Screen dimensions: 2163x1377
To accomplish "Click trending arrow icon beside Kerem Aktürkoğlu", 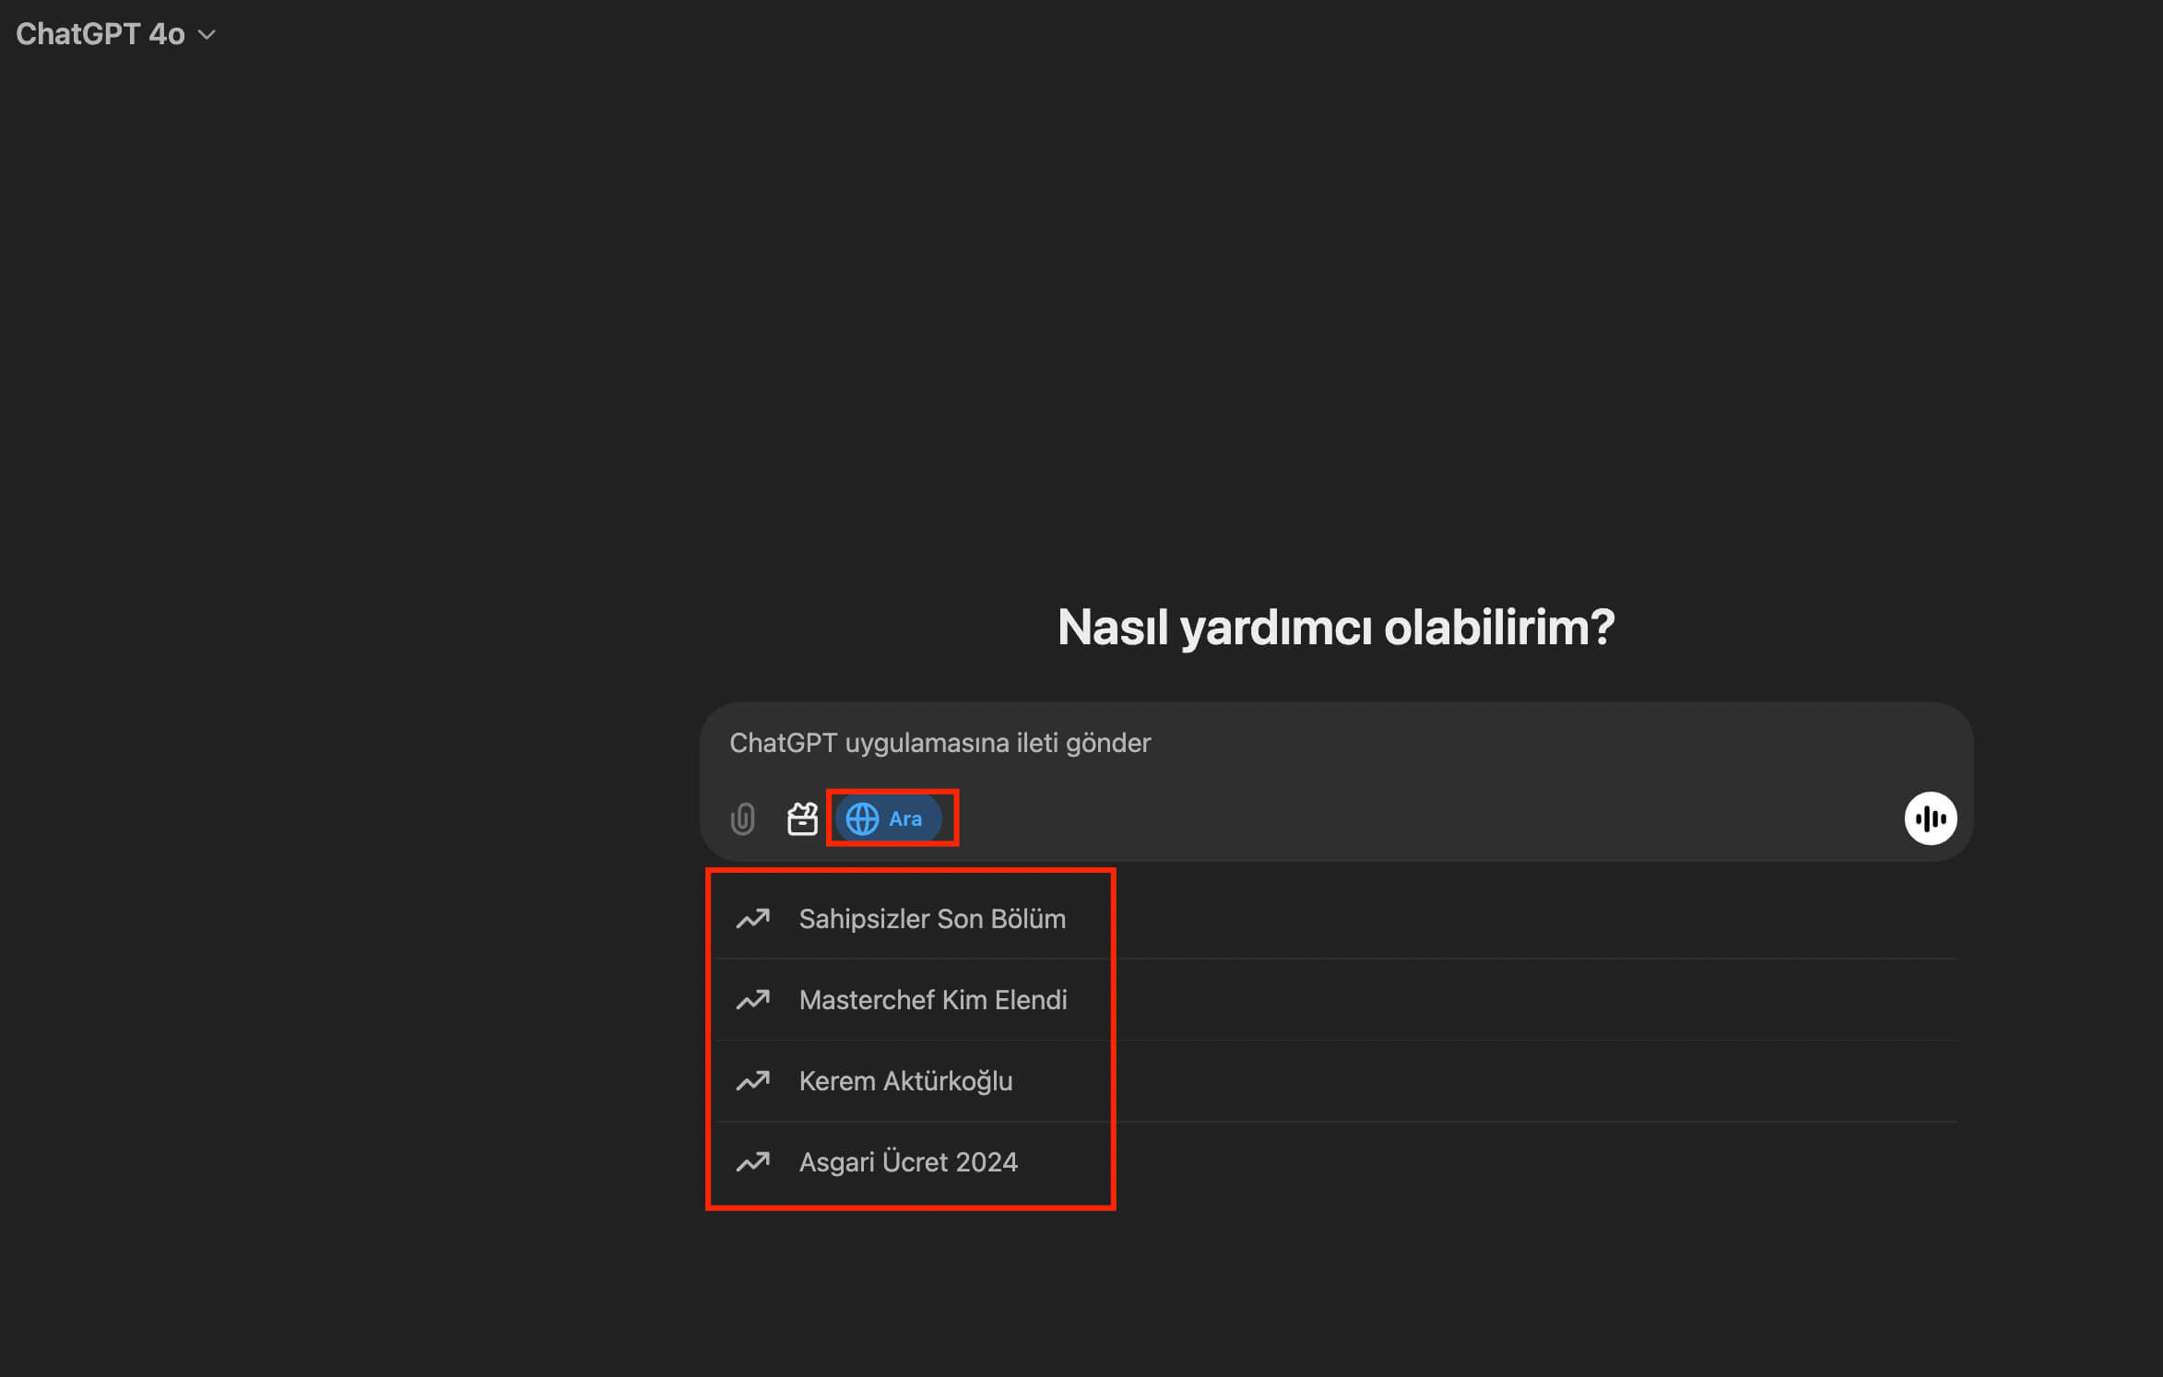I will click(x=752, y=1081).
